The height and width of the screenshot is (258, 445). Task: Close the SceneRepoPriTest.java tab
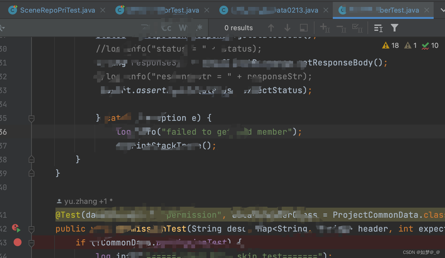click(x=102, y=10)
